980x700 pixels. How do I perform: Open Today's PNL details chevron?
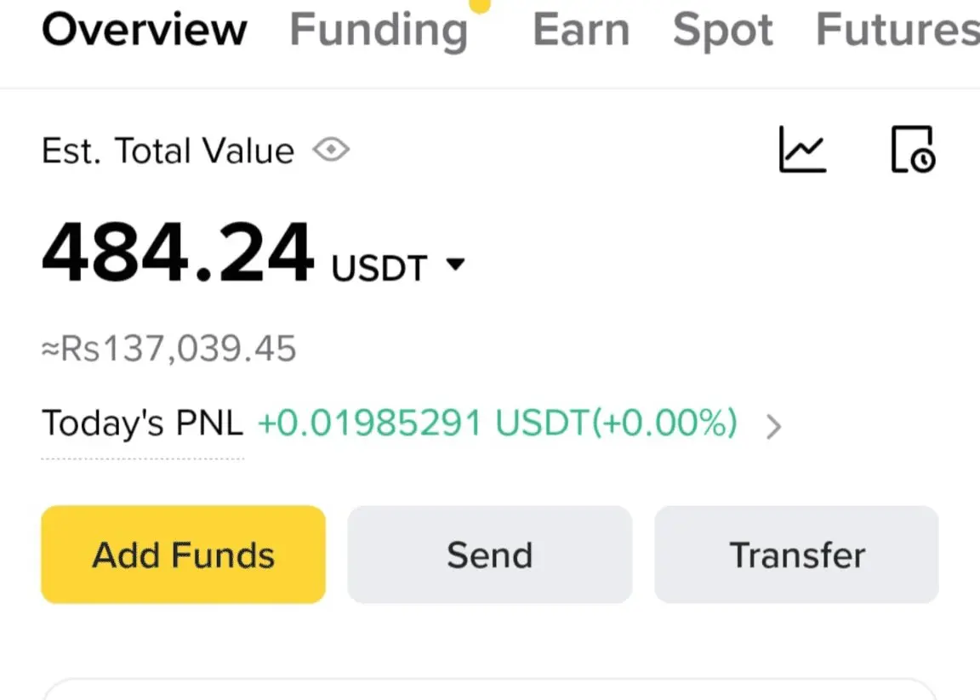click(772, 426)
